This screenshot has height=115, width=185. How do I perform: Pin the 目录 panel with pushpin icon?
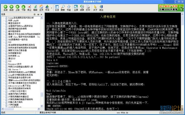coord(38,14)
